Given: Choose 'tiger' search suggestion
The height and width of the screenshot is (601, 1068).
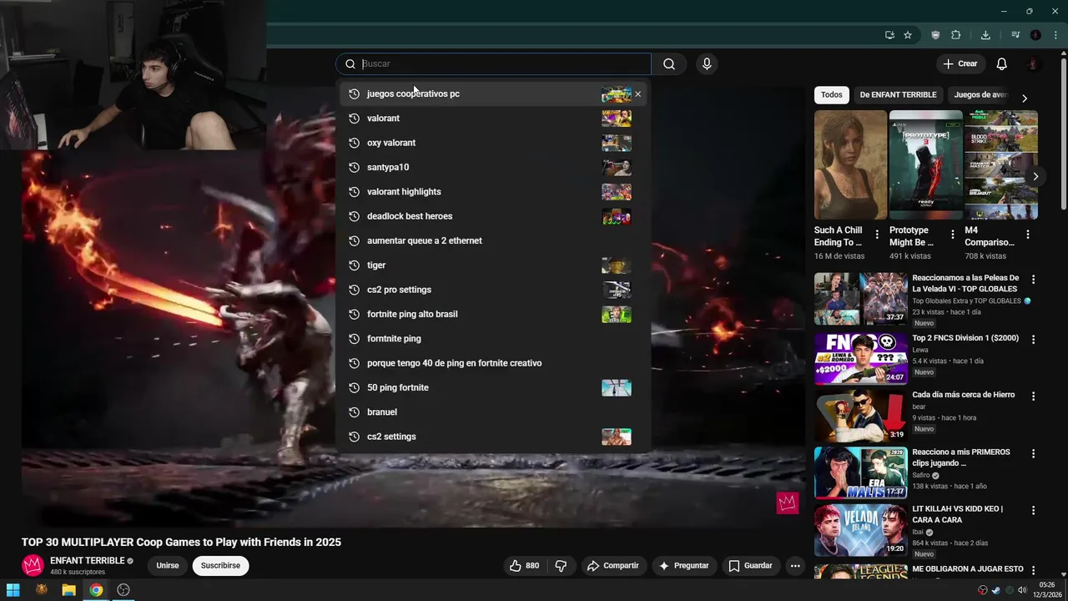Looking at the screenshot, I should 493,265.
